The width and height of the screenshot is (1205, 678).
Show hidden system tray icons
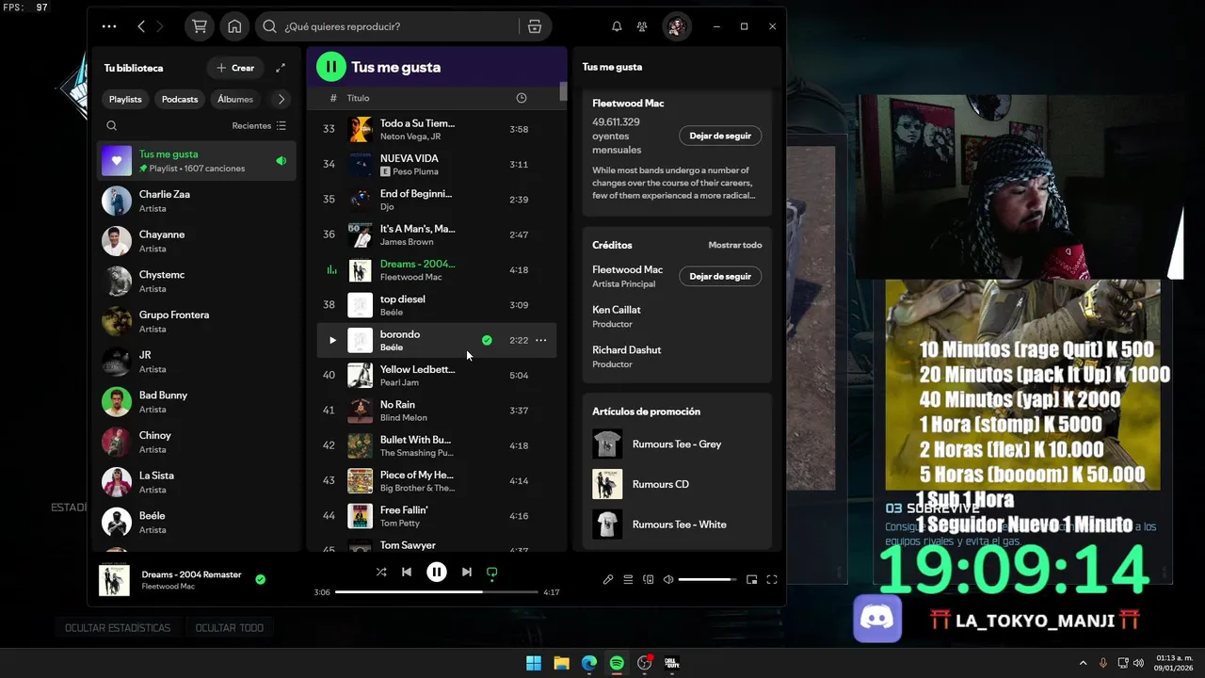click(1084, 663)
